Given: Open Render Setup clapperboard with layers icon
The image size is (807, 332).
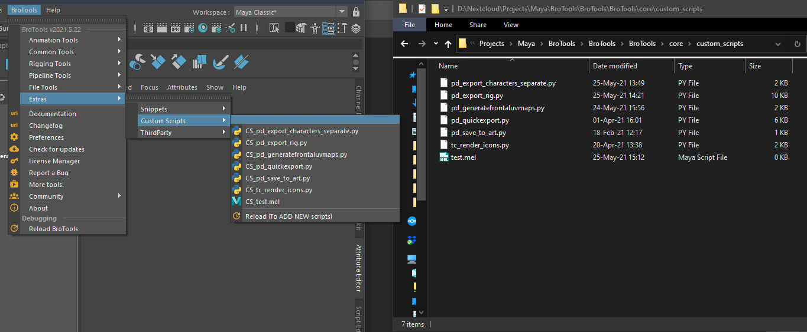Looking at the screenshot, I should (216, 28).
